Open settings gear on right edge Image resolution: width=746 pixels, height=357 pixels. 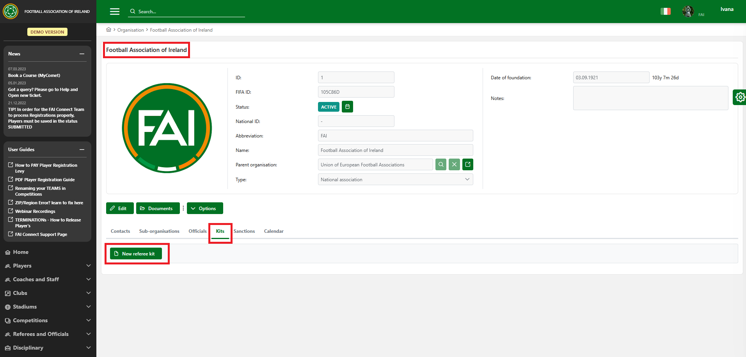[x=740, y=97]
